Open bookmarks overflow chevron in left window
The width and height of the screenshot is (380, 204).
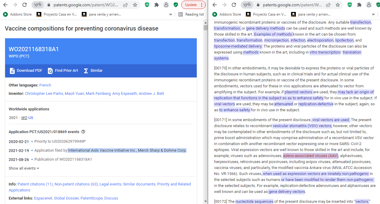(x=171, y=14)
